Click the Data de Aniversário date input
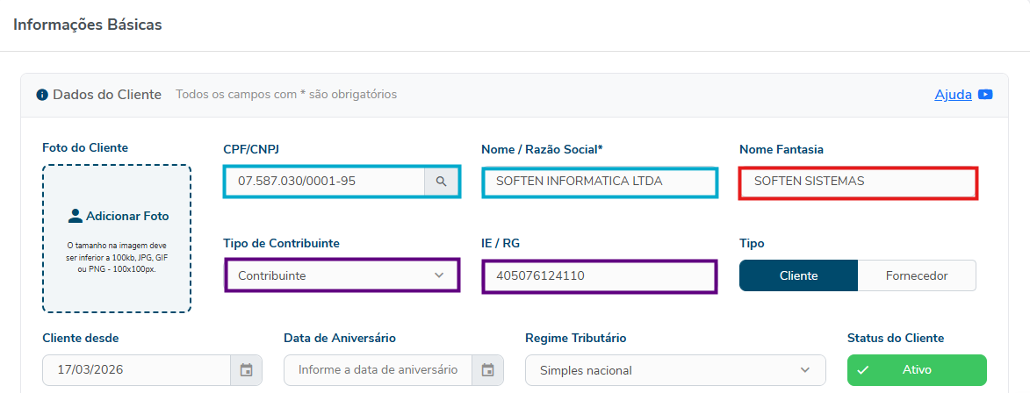 pyautogui.click(x=378, y=370)
